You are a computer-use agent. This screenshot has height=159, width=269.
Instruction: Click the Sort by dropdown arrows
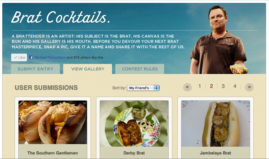[x=156, y=88]
